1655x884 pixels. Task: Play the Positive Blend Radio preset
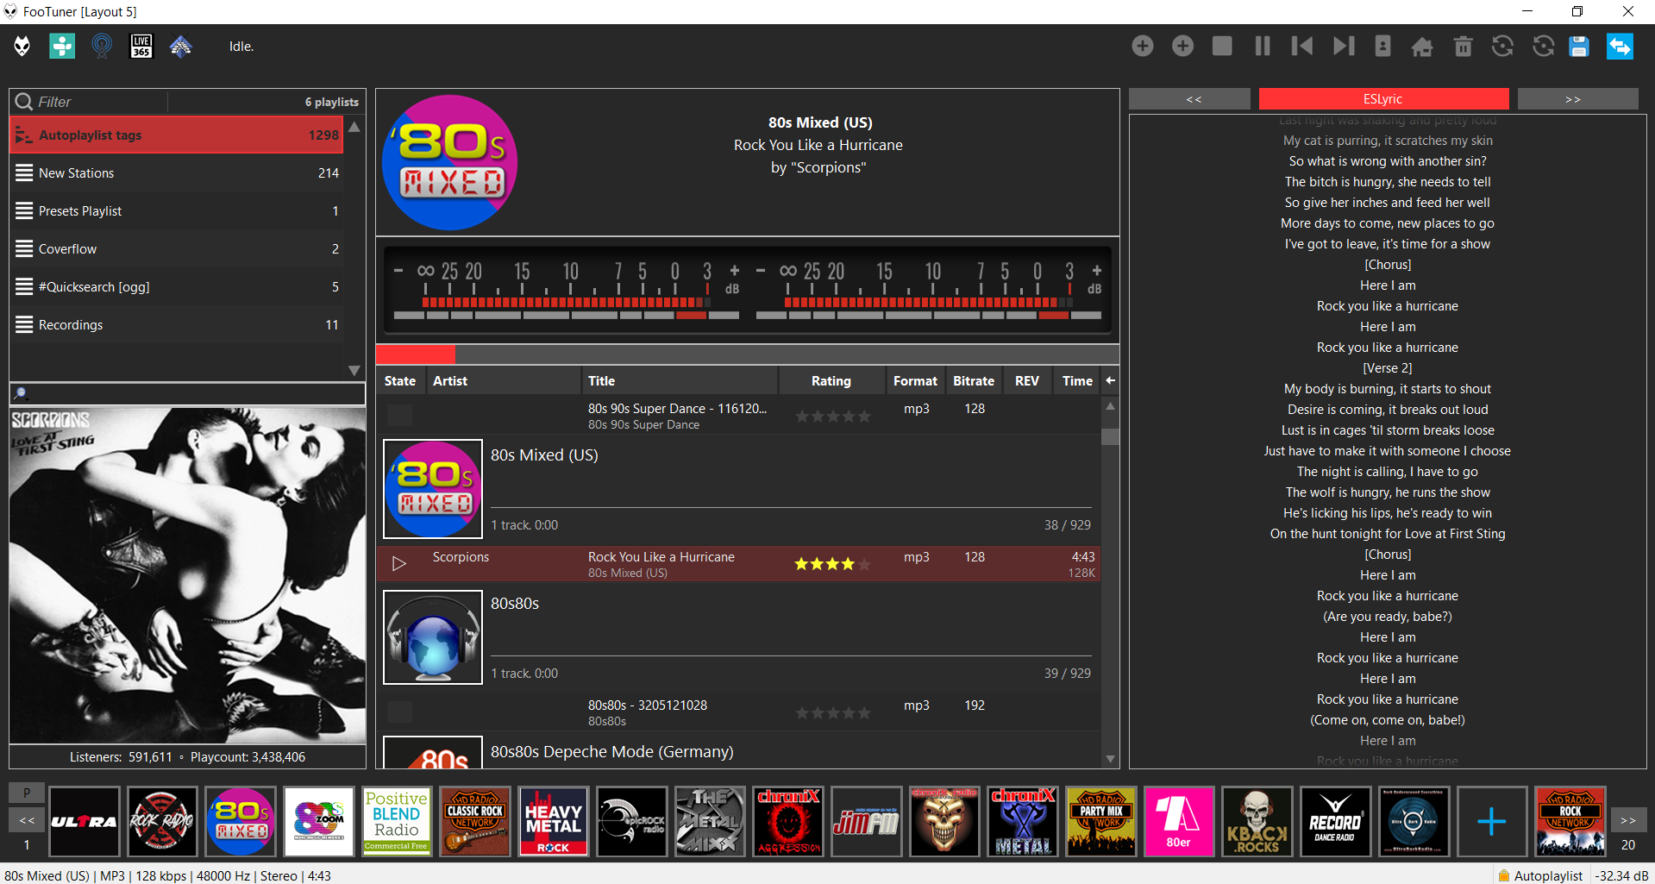click(x=397, y=821)
